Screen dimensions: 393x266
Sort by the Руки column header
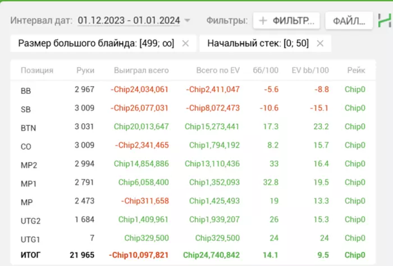pyautogui.click(x=85, y=70)
